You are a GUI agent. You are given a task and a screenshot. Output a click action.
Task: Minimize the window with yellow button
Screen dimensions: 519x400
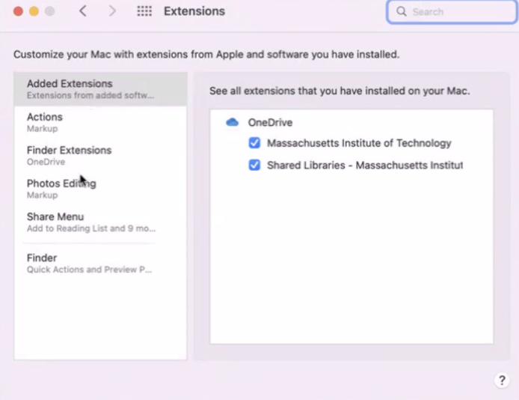coord(34,11)
